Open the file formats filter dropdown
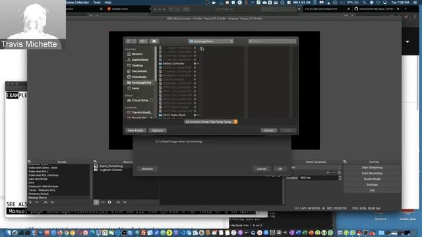Viewport: 422px width, 237px height. [211, 122]
